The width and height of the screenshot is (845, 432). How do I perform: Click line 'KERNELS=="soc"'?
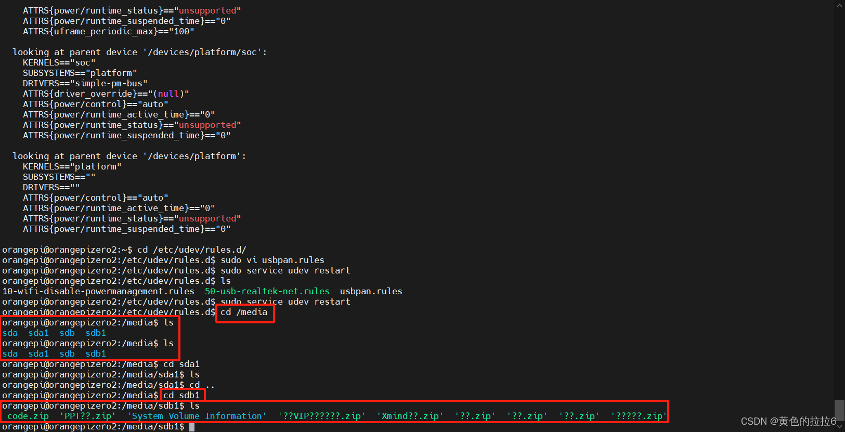pyautogui.click(x=59, y=62)
